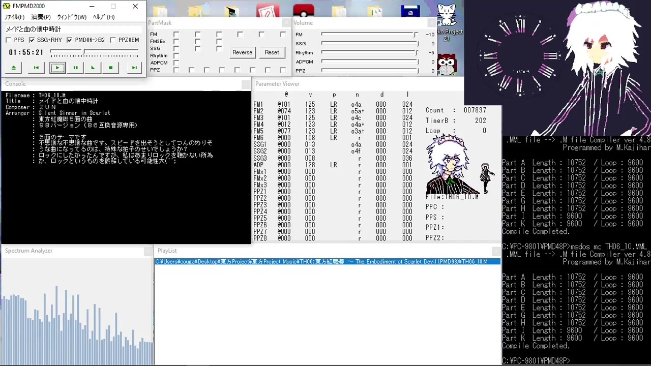The image size is (651, 366).
Task: Click the floppy disk desktop icon
Action: (410, 11)
